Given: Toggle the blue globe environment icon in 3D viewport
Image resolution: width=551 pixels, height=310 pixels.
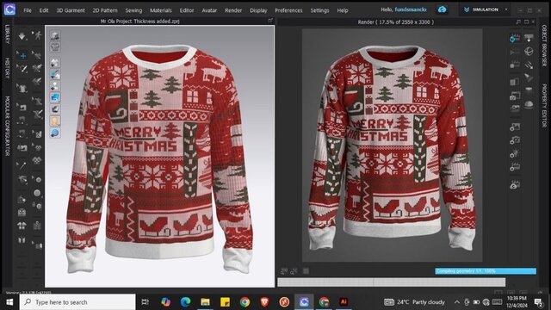Looking at the screenshot, I should (x=55, y=133).
